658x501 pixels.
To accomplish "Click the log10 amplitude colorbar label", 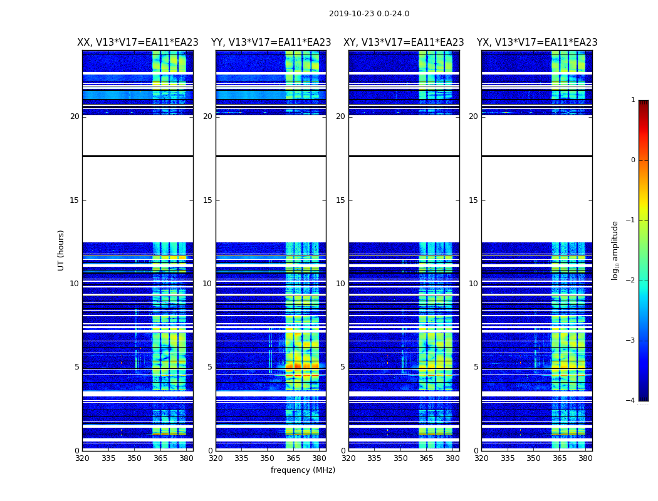I will point(615,250).
